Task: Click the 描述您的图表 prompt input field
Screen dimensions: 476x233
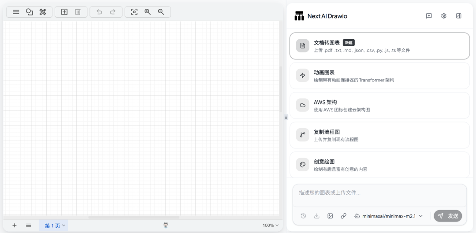Action: pyautogui.click(x=379, y=193)
